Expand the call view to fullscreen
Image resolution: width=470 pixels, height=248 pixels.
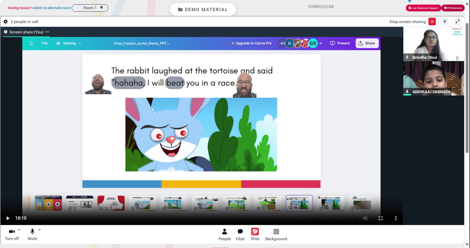coord(457,22)
